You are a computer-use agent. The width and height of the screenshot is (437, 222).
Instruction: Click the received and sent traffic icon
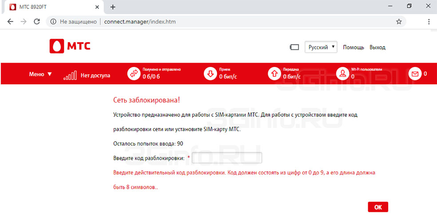pyautogui.click(x=134, y=74)
